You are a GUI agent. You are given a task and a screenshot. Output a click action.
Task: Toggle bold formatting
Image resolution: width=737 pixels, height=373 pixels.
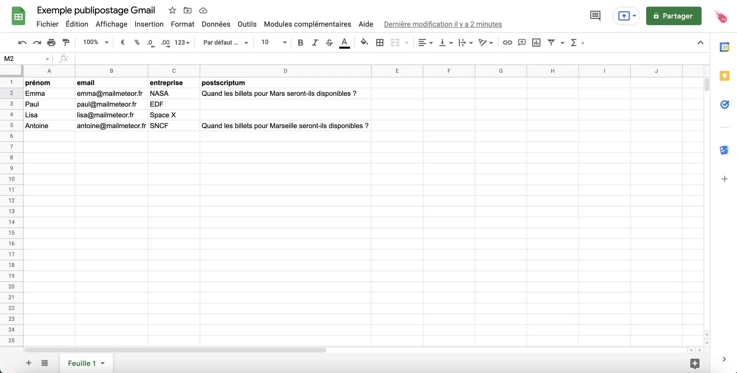click(x=300, y=43)
